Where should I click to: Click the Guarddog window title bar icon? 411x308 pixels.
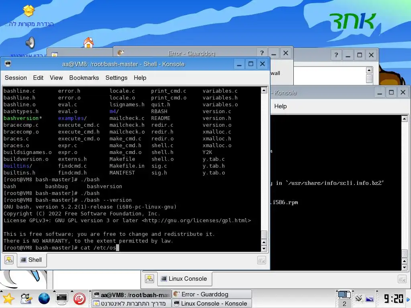tap(120, 53)
